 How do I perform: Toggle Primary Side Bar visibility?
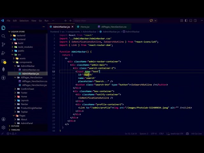tap(186, 20)
